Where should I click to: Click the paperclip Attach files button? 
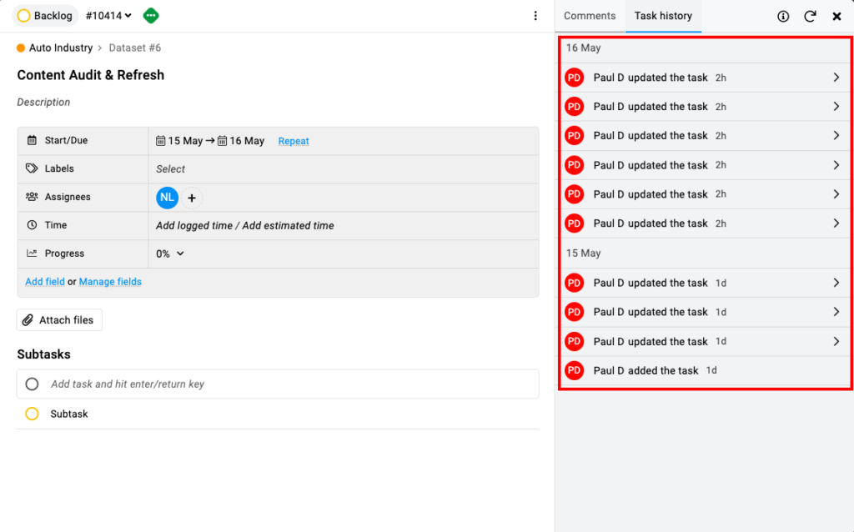(59, 320)
